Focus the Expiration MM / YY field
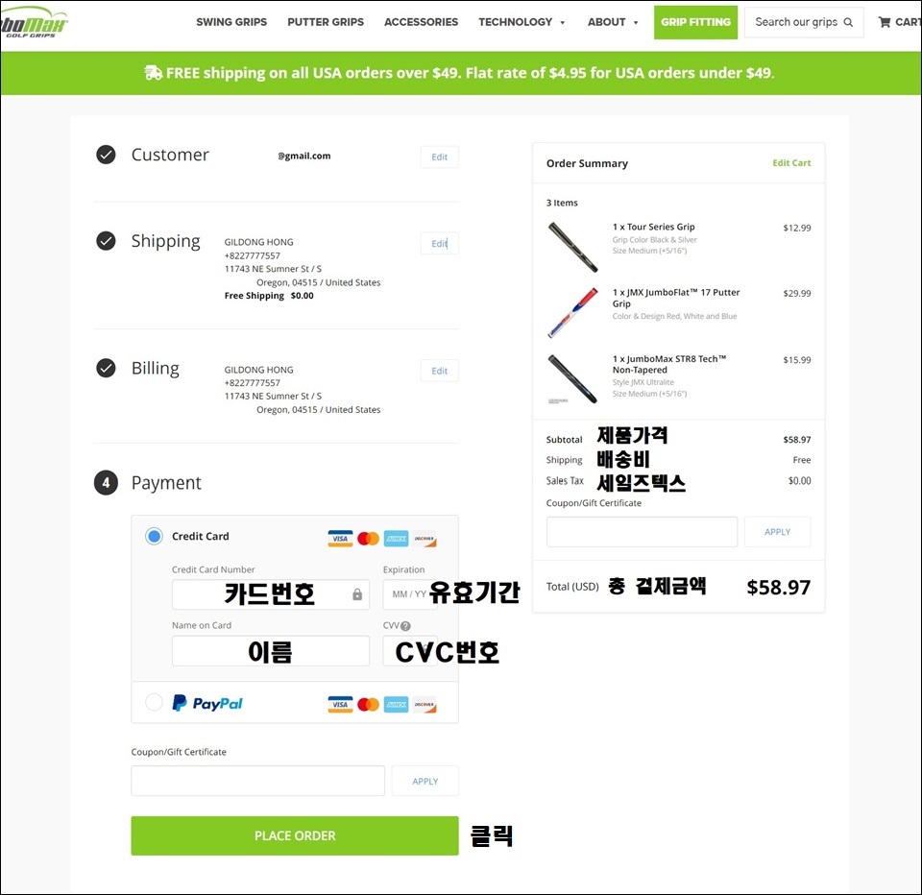 point(410,594)
